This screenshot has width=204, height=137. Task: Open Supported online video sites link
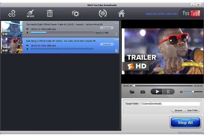161,14
